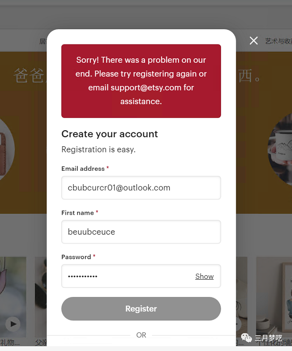Click the Password field label
The height and width of the screenshot is (351, 292).
pyautogui.click(x=76, y=257)
